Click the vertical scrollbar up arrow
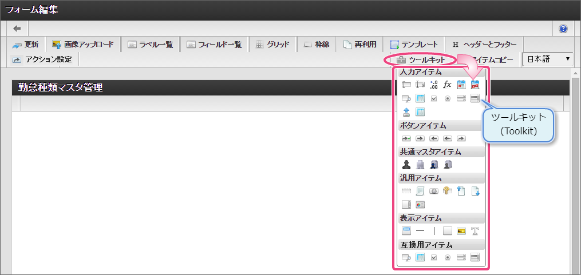This screenshot has width=581, height=275. pos(575,73)
